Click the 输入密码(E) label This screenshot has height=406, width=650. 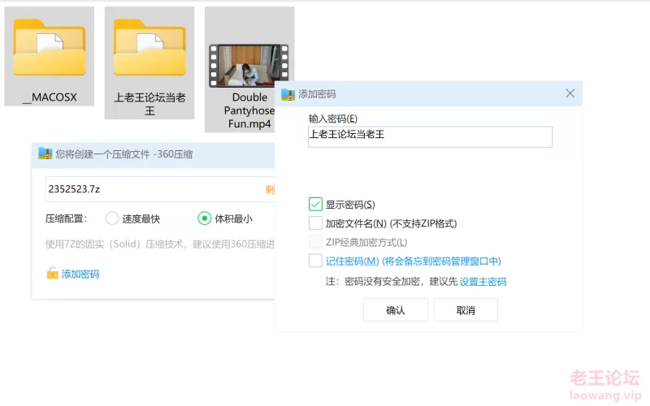tap(333, 119)
